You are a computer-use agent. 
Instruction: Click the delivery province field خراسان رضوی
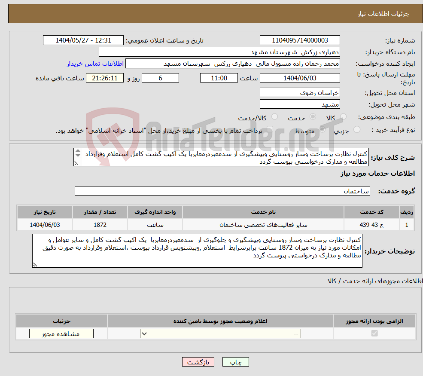pos(300,92)
